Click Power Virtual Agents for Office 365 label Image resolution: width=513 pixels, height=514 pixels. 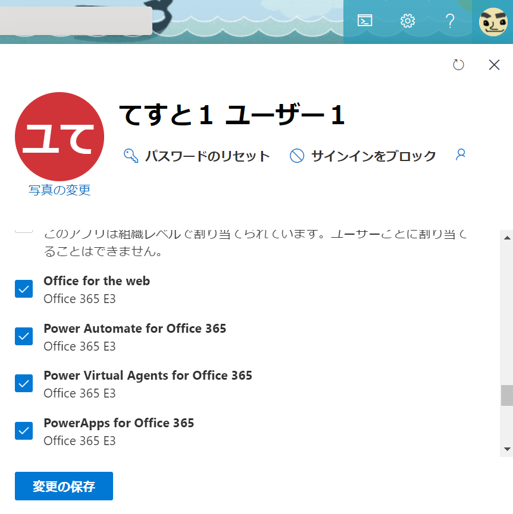tap(148, 376)
